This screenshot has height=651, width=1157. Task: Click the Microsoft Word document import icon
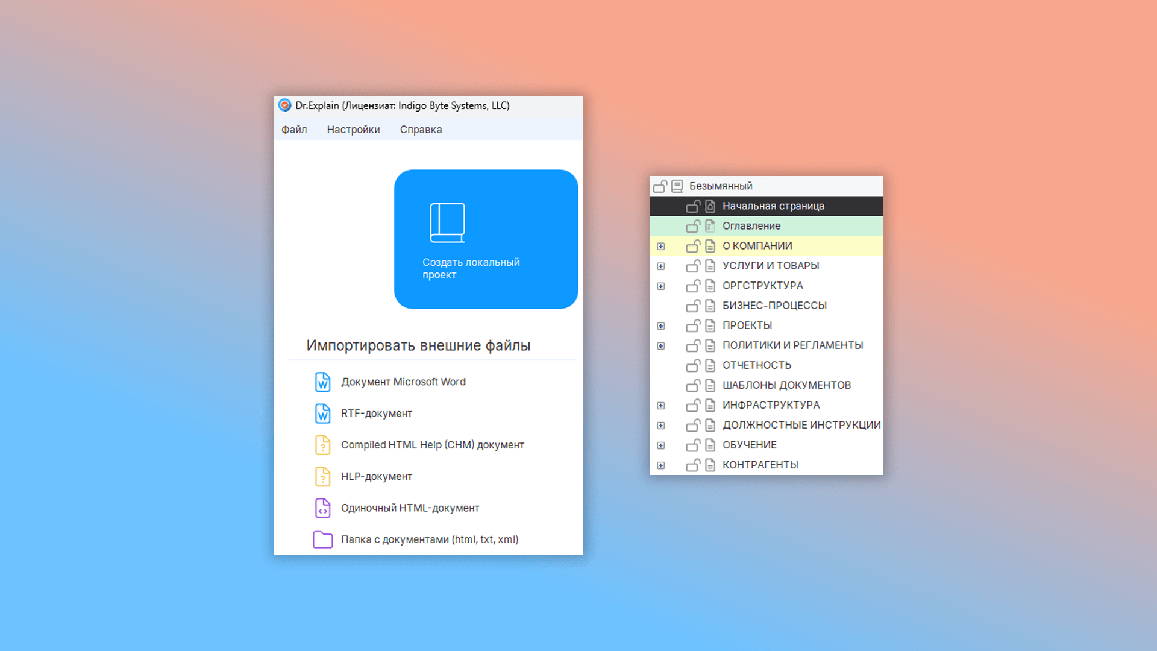tap(323, 382)
